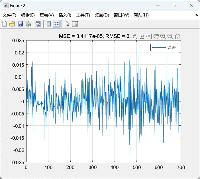
Task: Save the figure with floppy disk icon
Action: click(x=20, y=24)
